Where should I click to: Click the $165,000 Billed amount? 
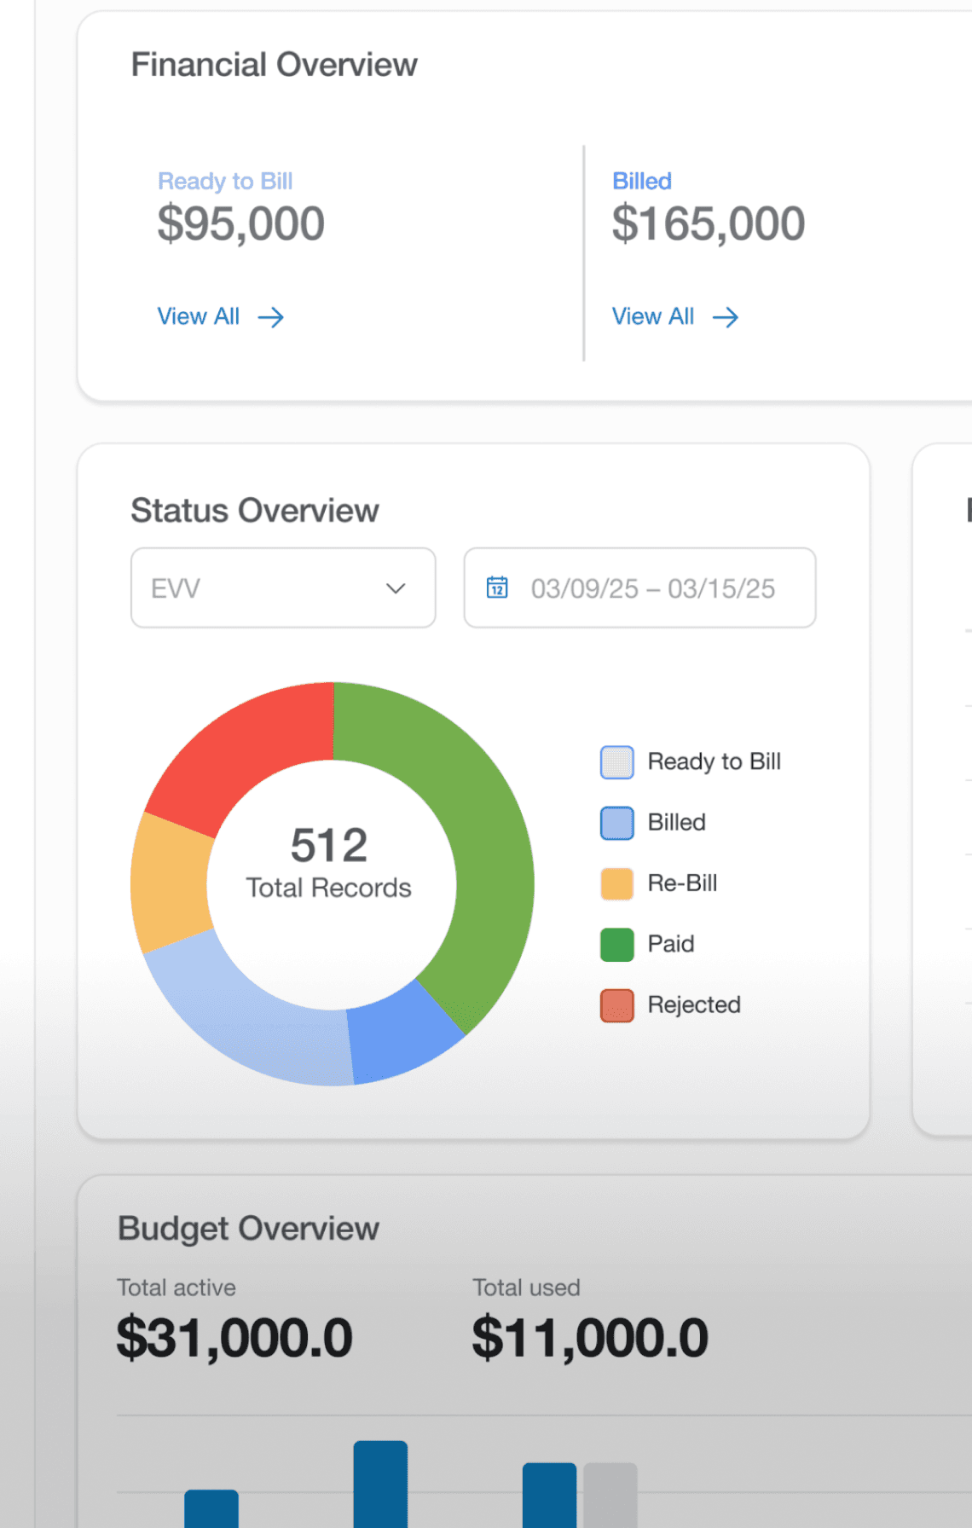pos(709,224)
